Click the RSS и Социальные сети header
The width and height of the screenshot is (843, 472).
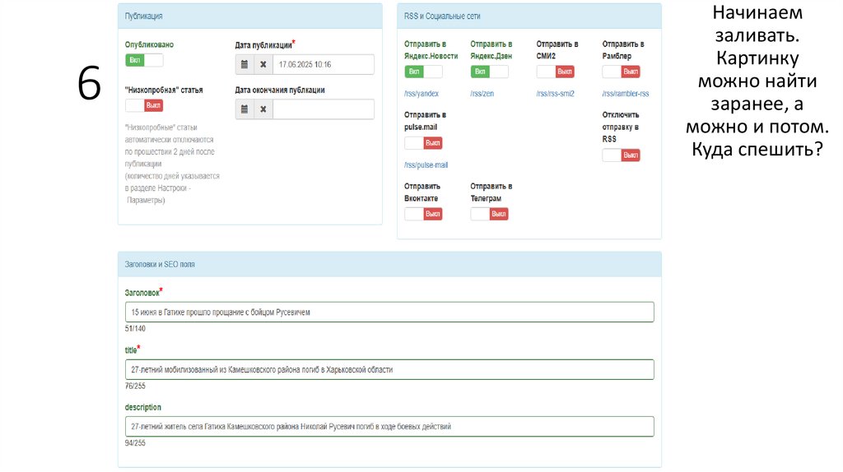coord(529,16)
